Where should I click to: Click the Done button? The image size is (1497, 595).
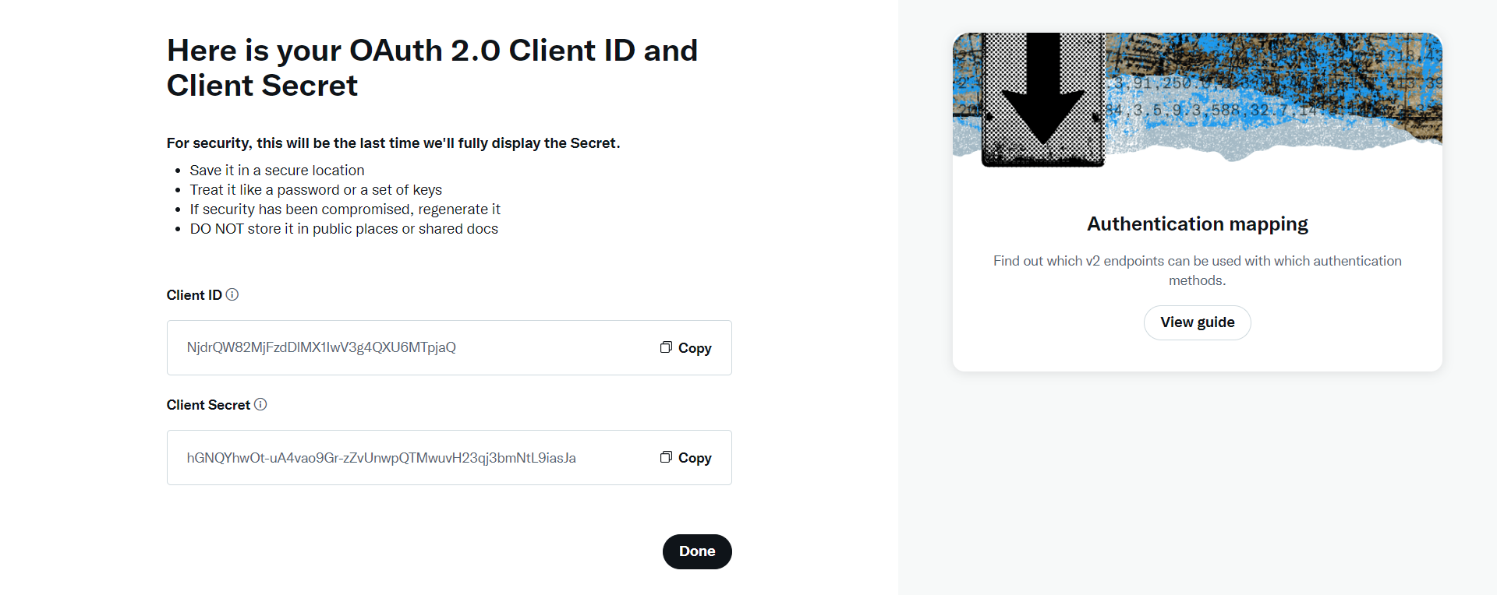(697, 551)
